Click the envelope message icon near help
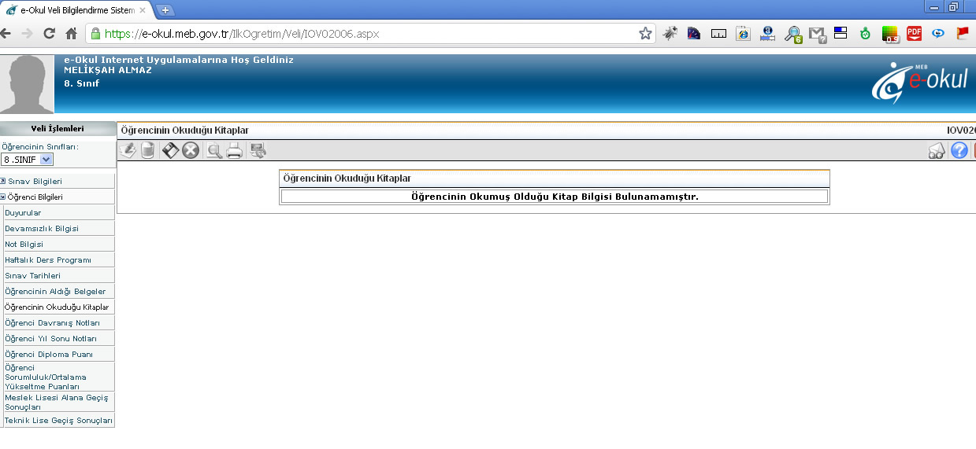Screen dimensions: 976x449 pos(937,151)
